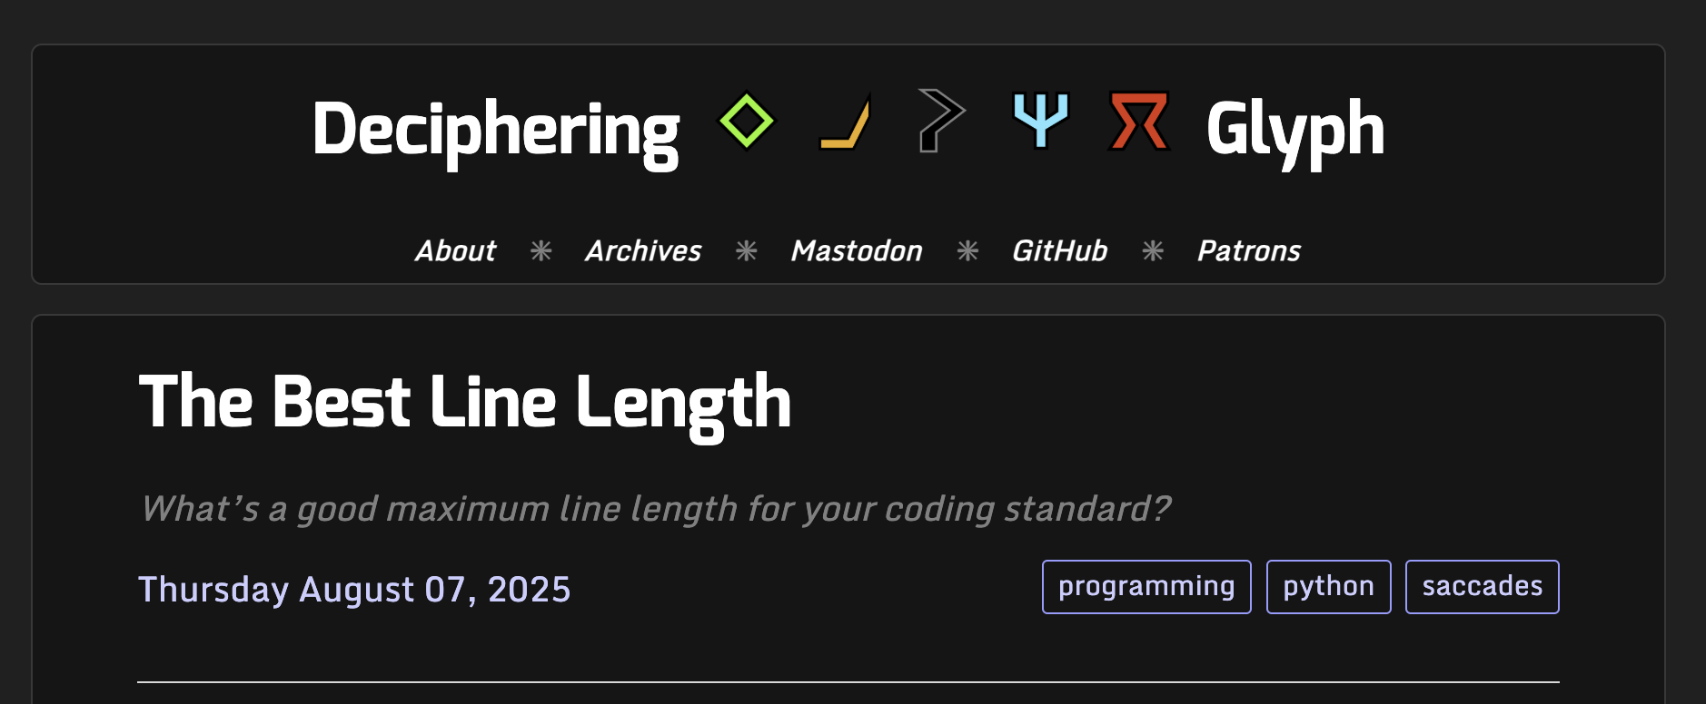Select the programming tag

(1146, 587)
